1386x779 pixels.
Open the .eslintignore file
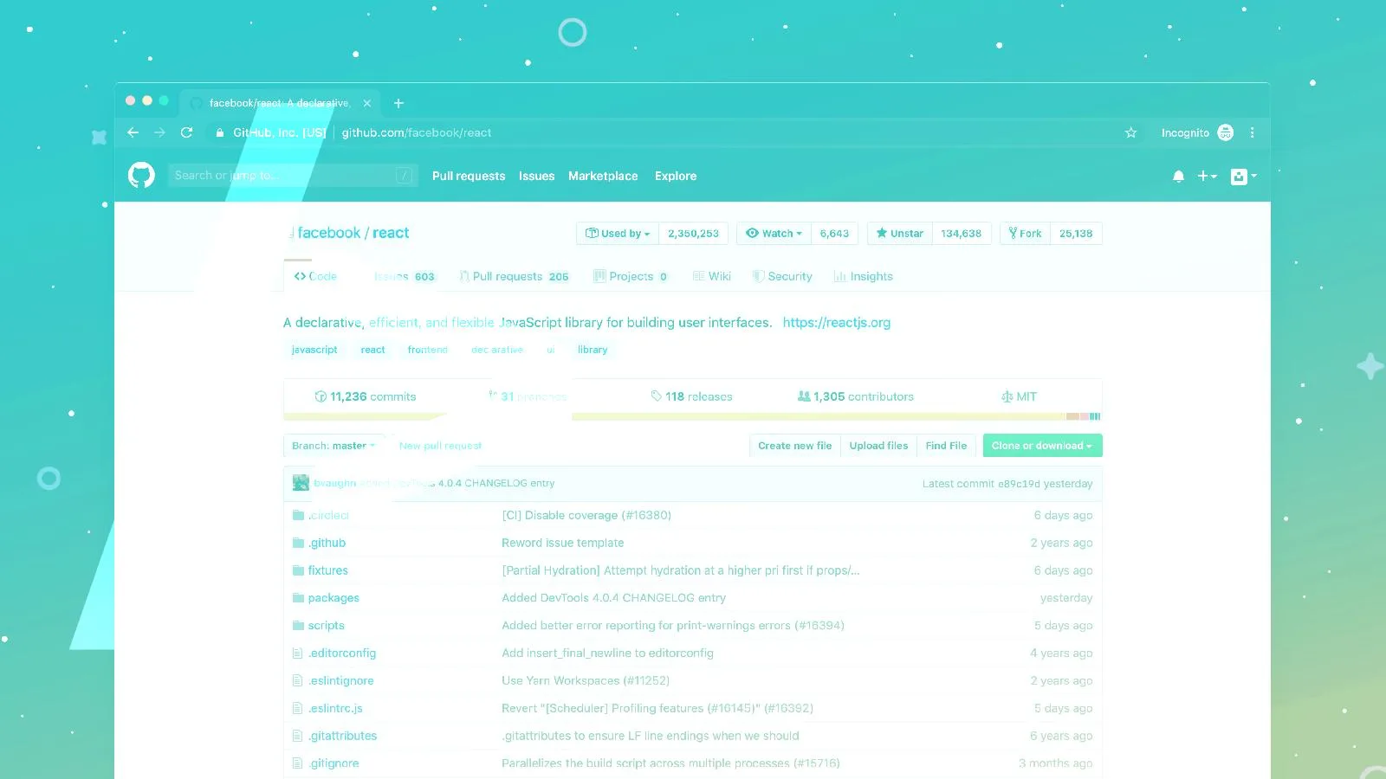coord(340,681)
